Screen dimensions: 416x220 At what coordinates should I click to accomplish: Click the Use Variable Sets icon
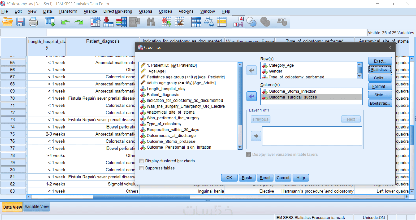pos(251,22)
